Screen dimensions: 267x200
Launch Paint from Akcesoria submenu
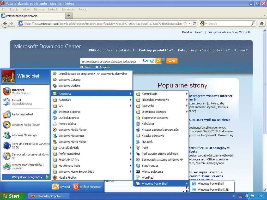click(x=161, y=148)
